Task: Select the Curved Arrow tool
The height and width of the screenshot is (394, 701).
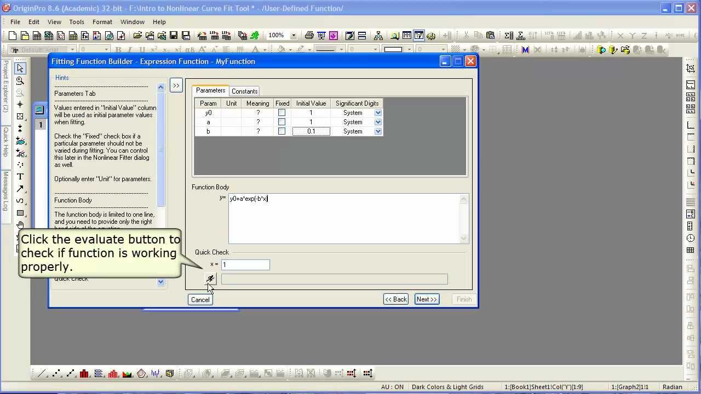Action: [x=20, y=200]
